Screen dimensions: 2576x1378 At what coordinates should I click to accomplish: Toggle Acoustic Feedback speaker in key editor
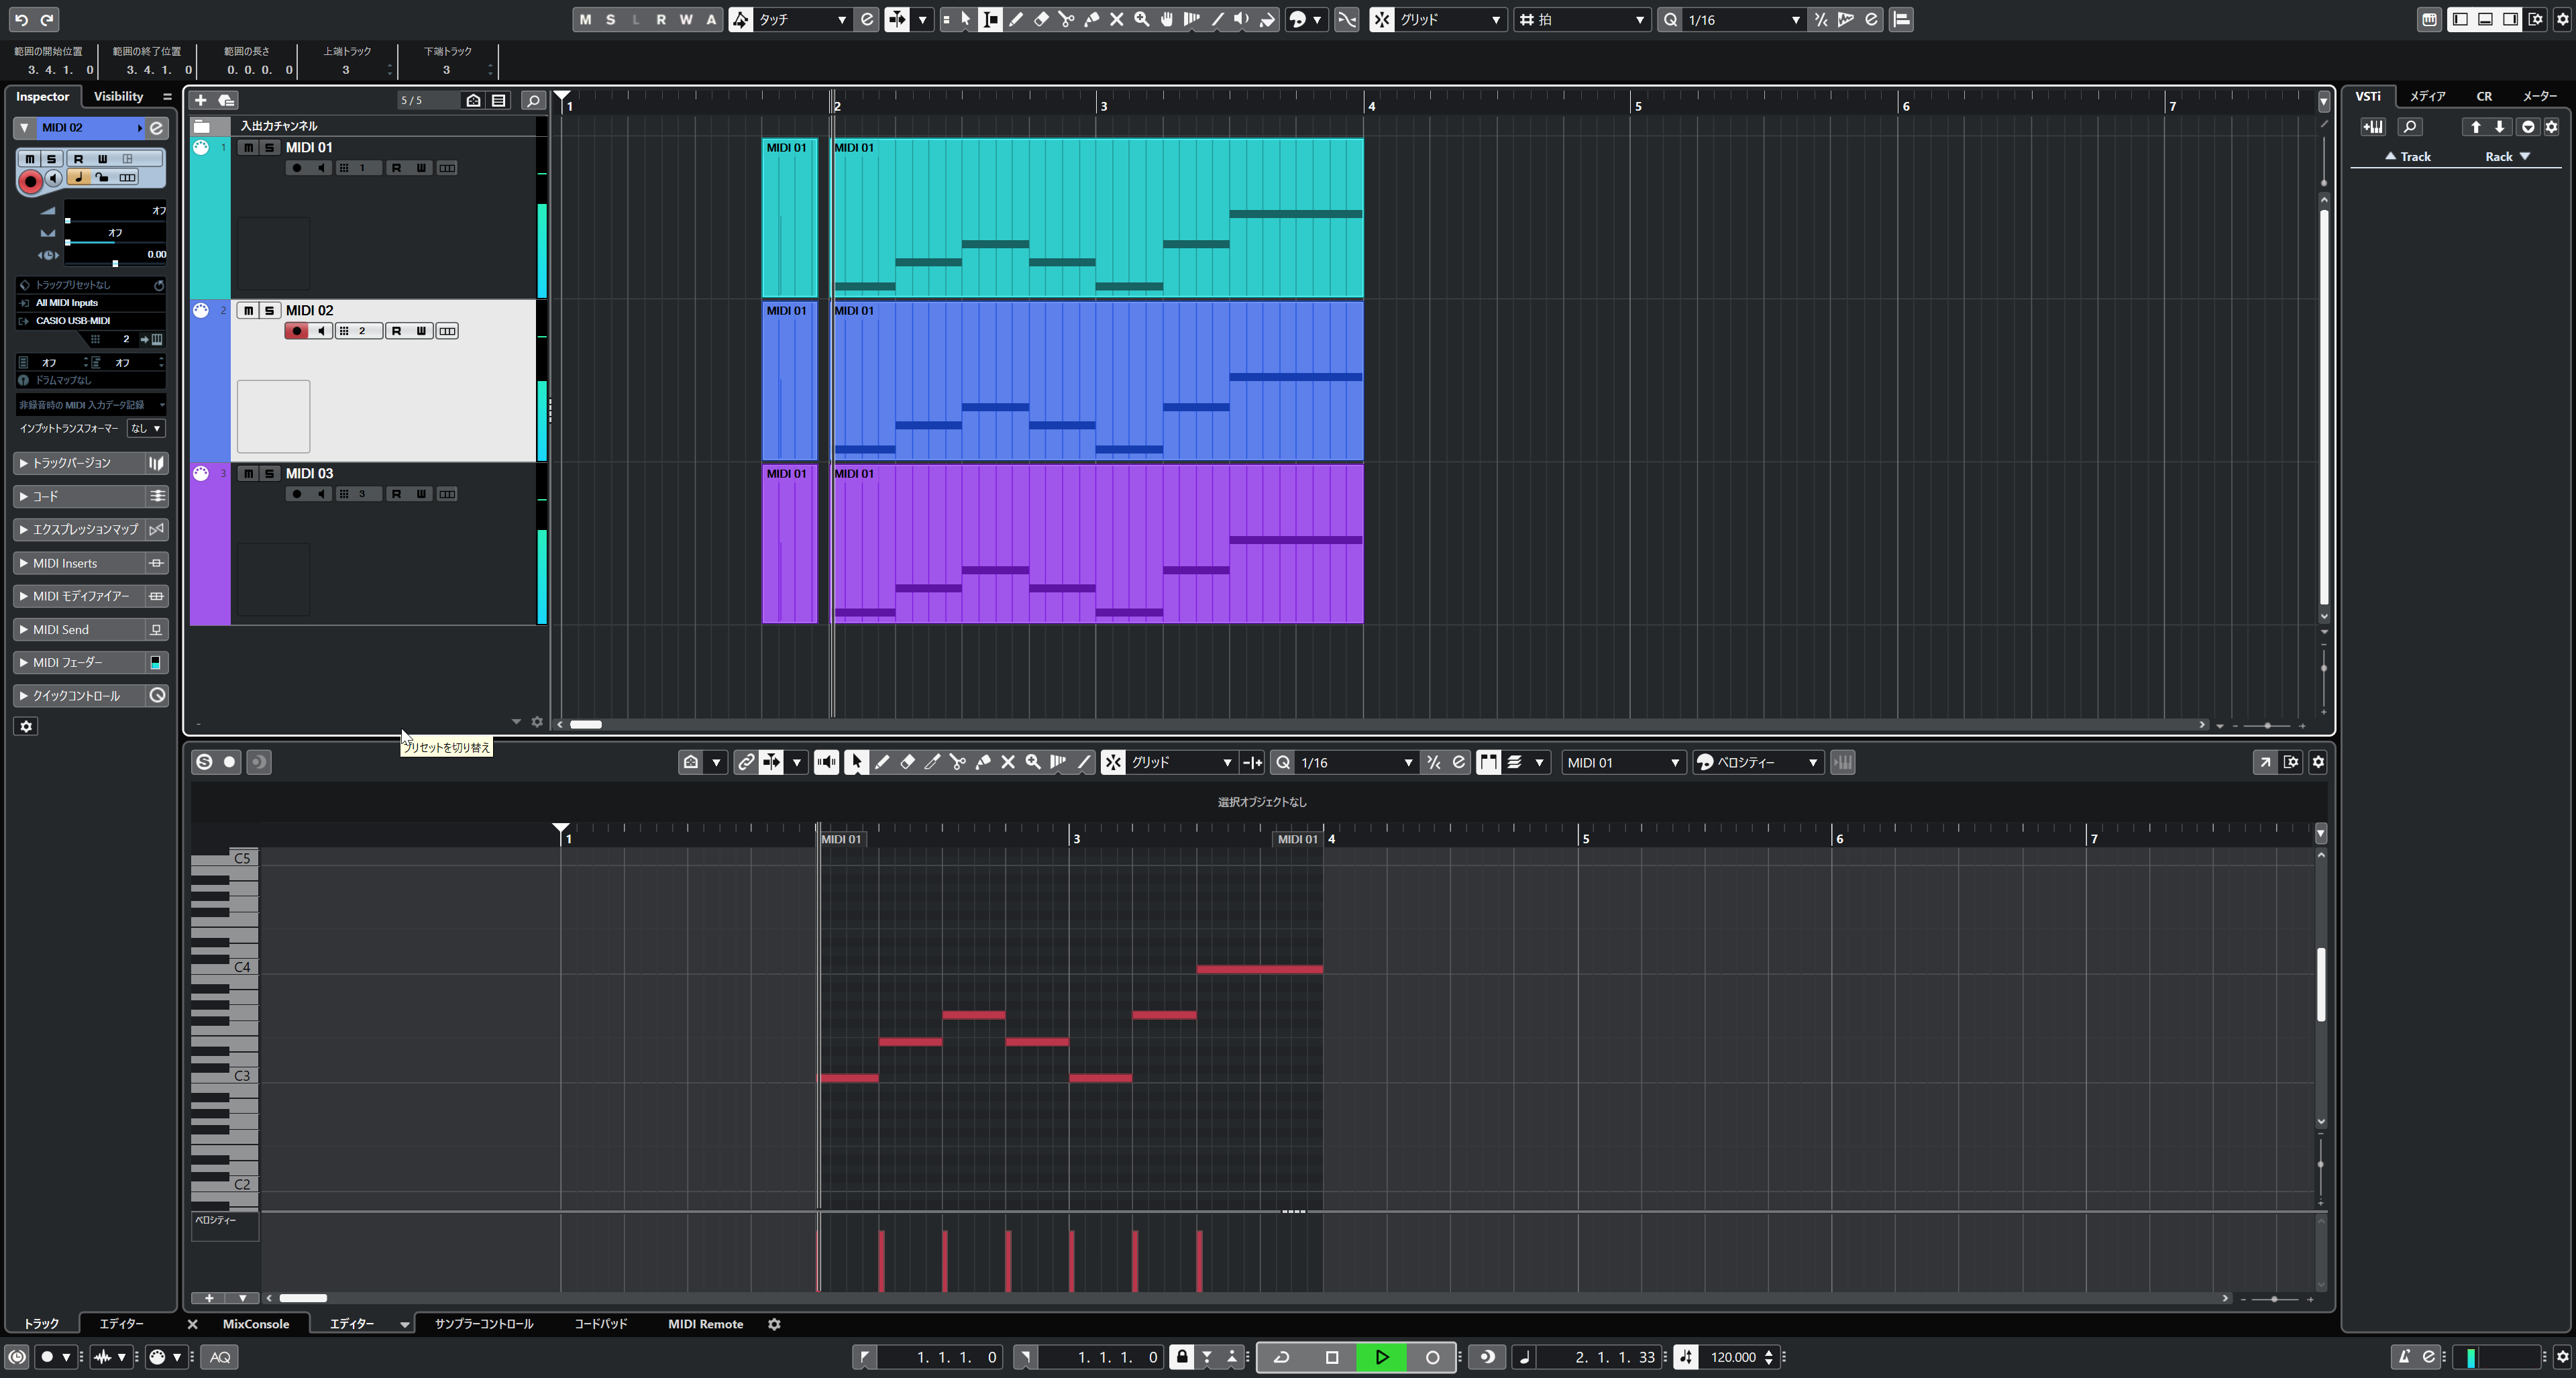pyautogui.click(x=826, y=762)
